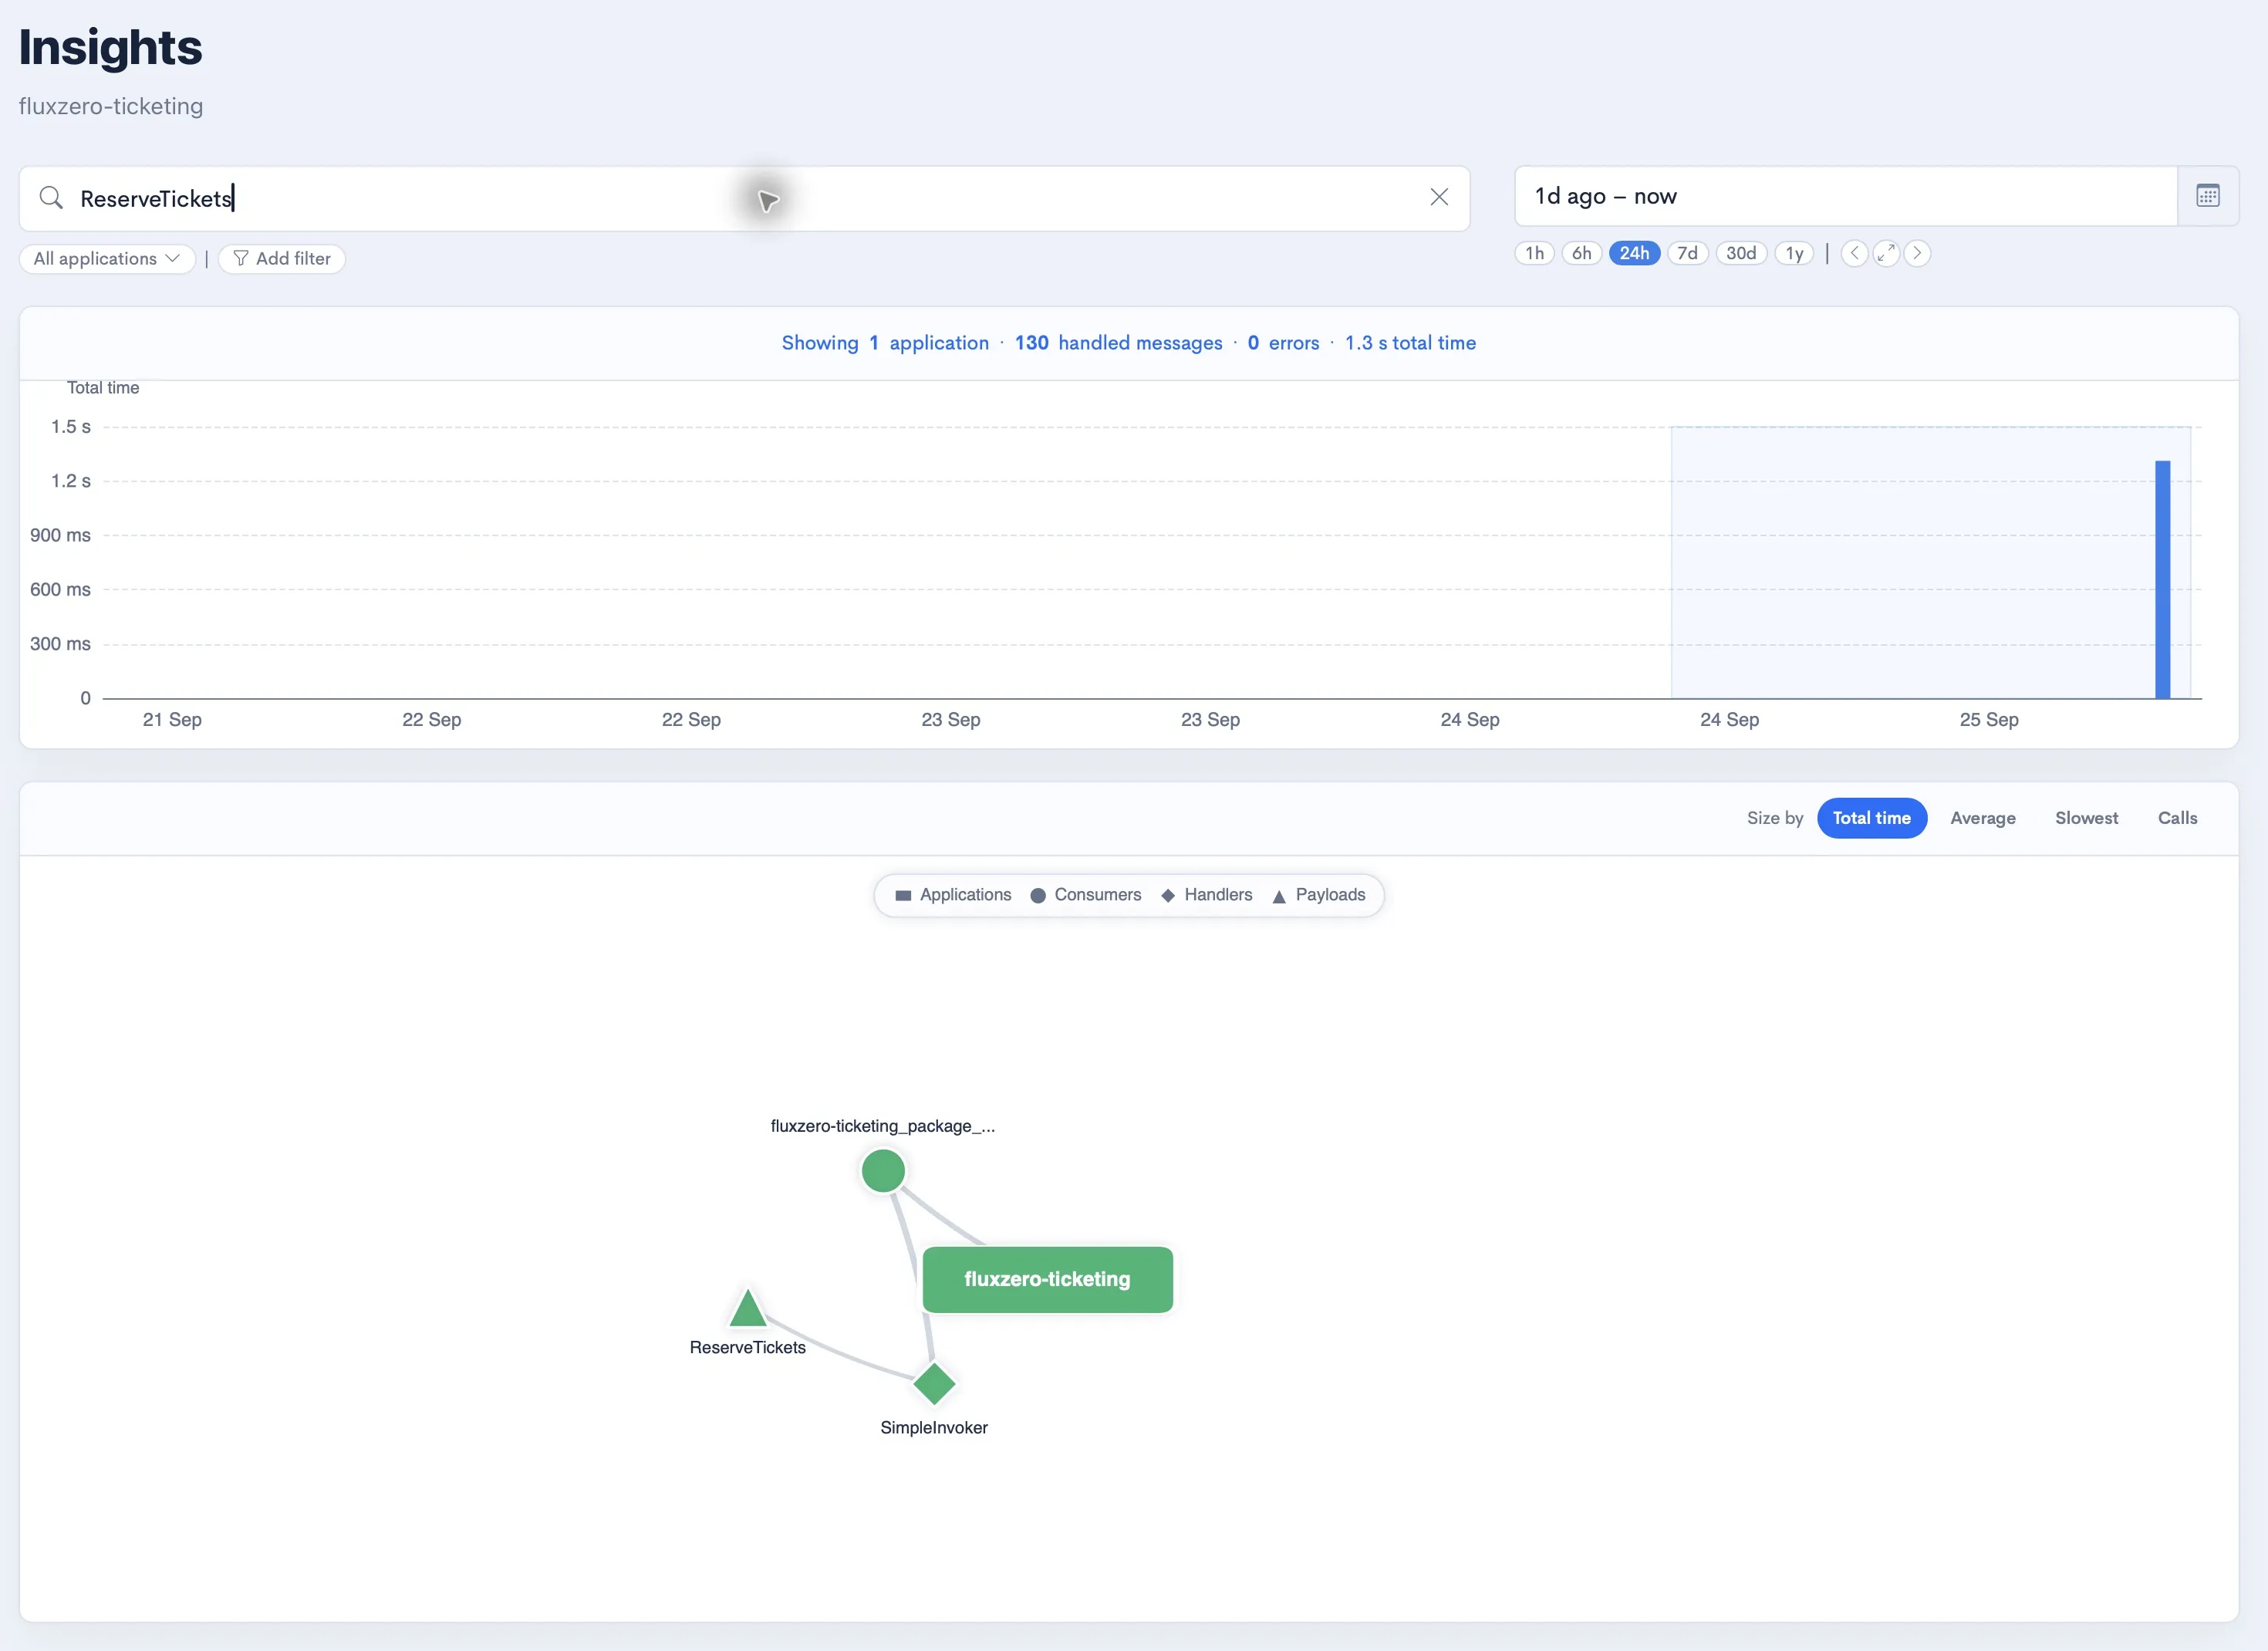Image resolution: width=2268 pixels, height=1651 pixels.
Task: Click the 'ReserveTickets' node label
Action: (747, 1348)
